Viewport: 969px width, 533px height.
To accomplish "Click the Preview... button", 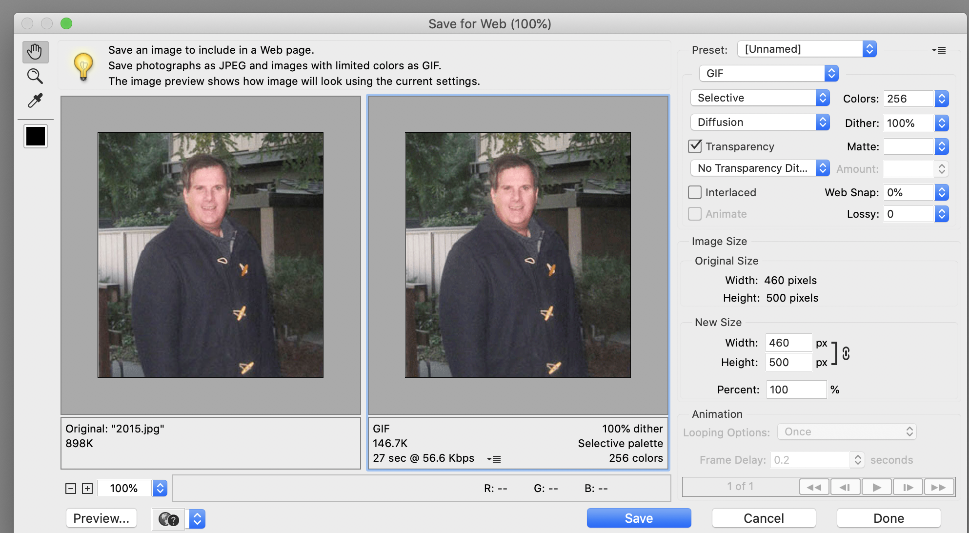I will tap(101, 518).
